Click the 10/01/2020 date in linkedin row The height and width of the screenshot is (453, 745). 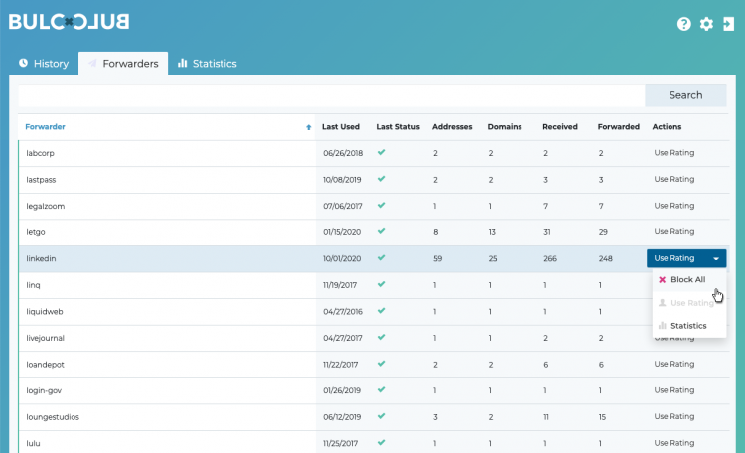(x=342, y=258)
